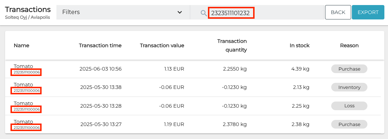Click the 1.13 EUR transaction value
388x139 pixels.
[174, 69]
